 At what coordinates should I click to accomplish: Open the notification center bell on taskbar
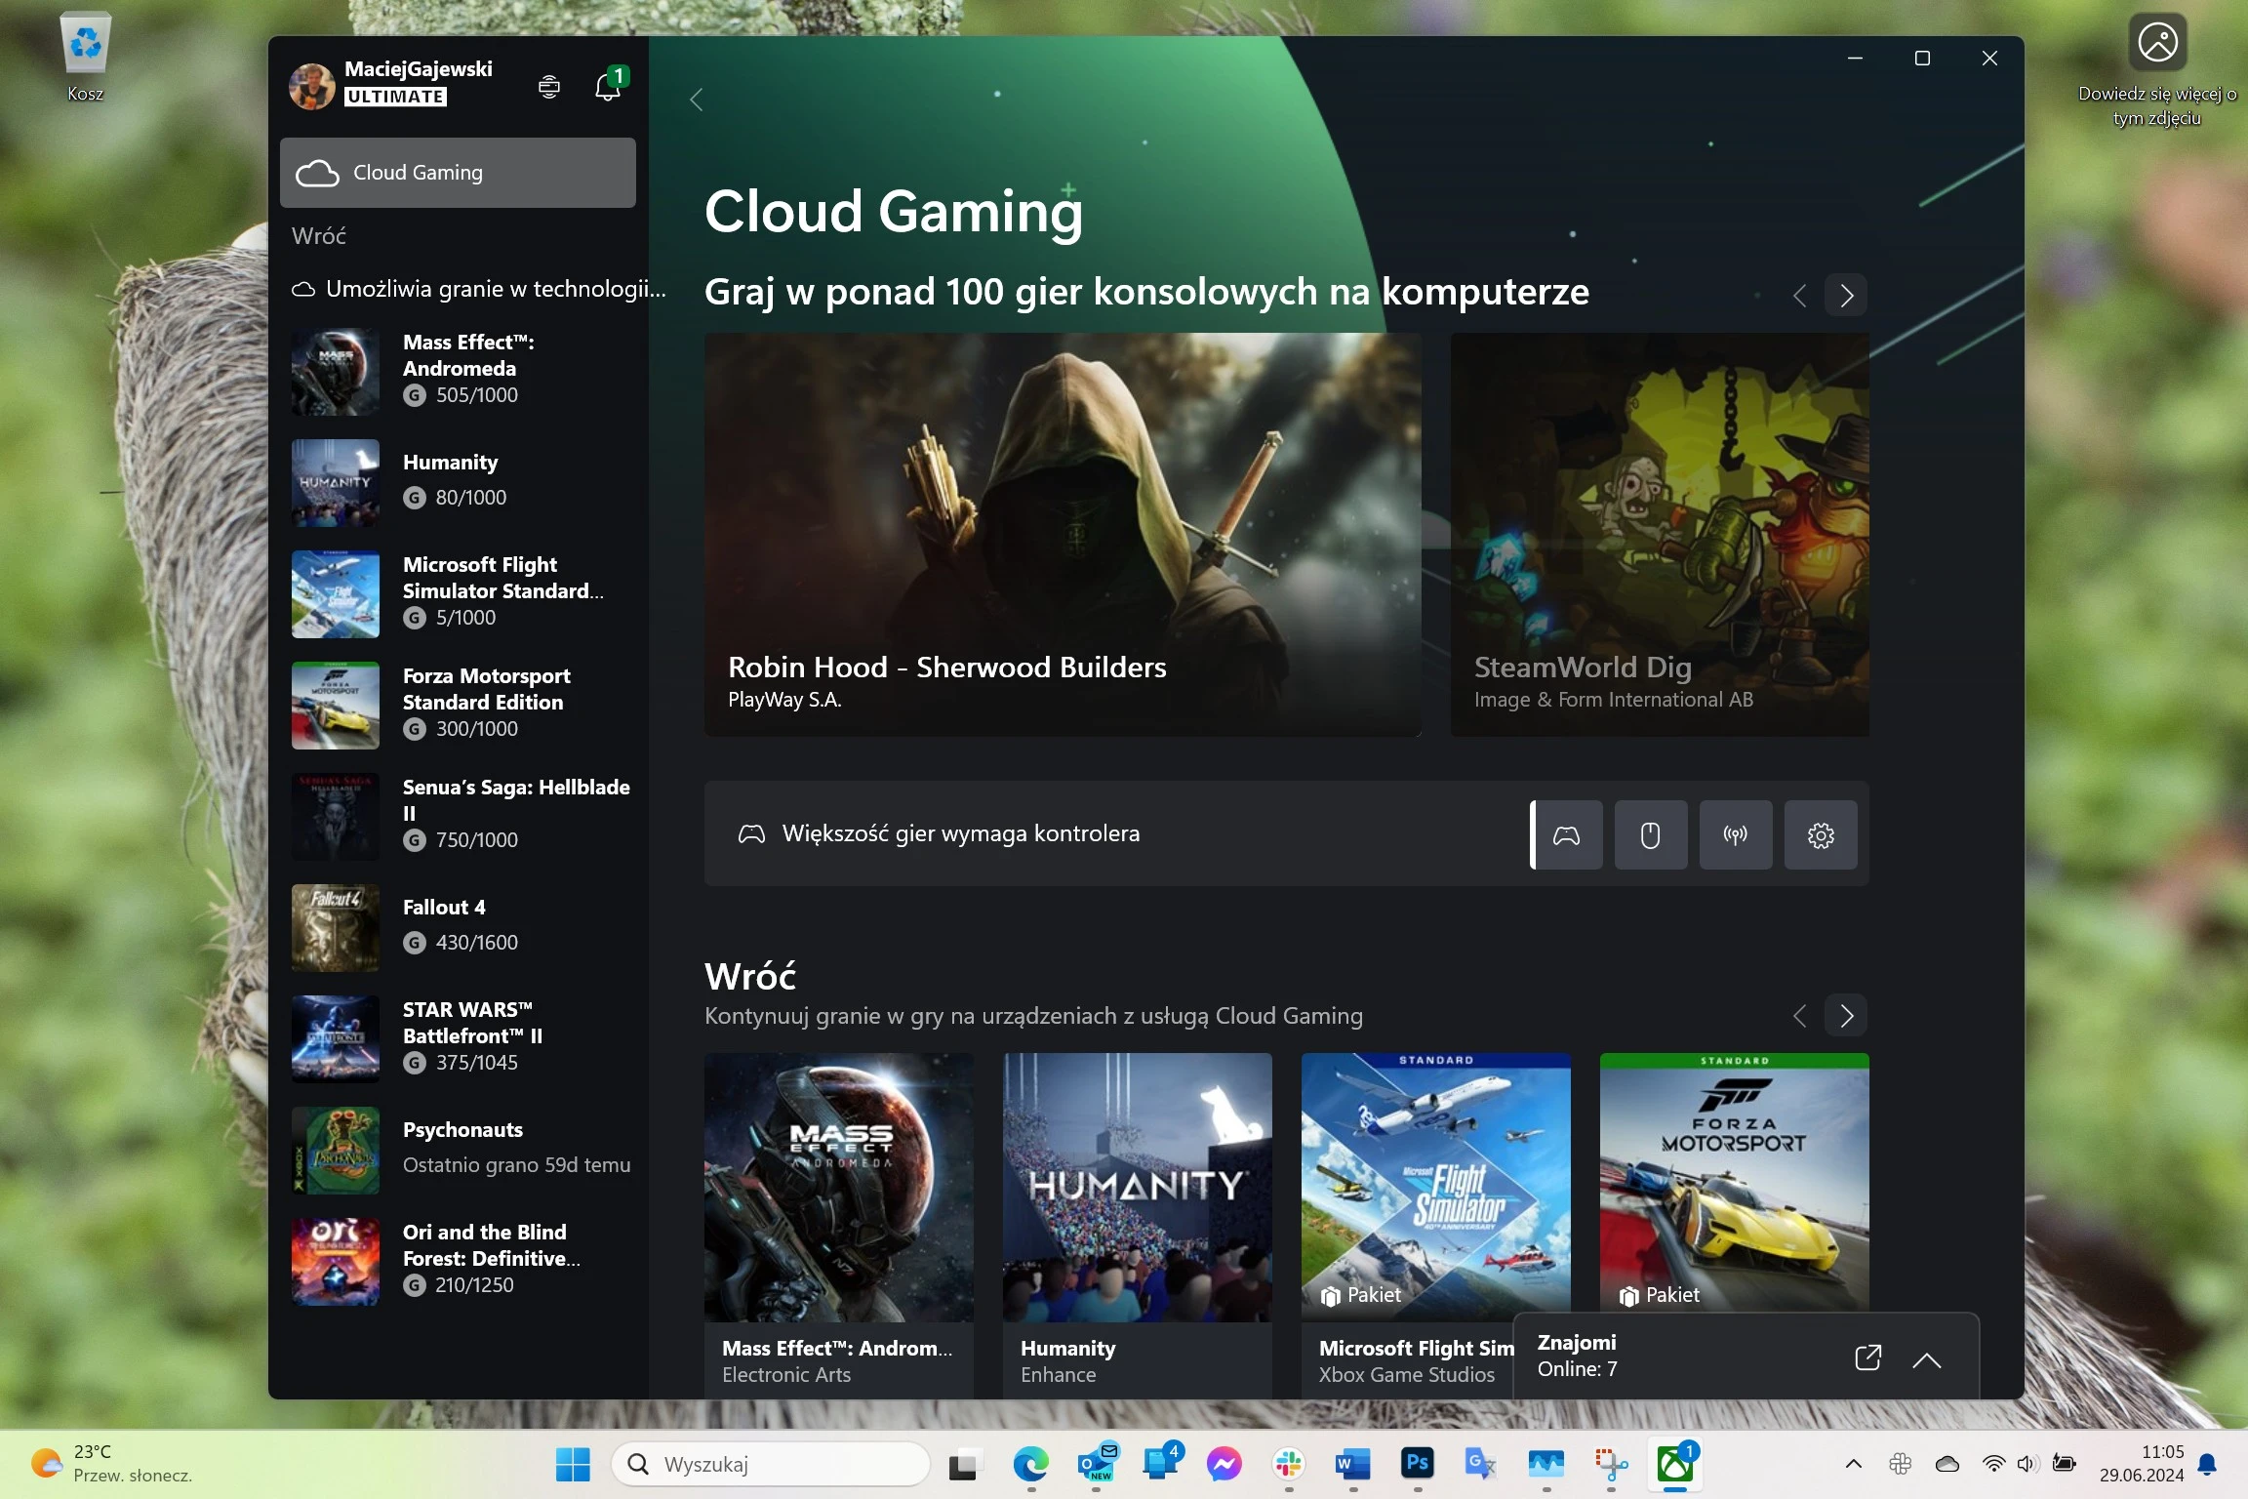click(x=2208, y=1464)
